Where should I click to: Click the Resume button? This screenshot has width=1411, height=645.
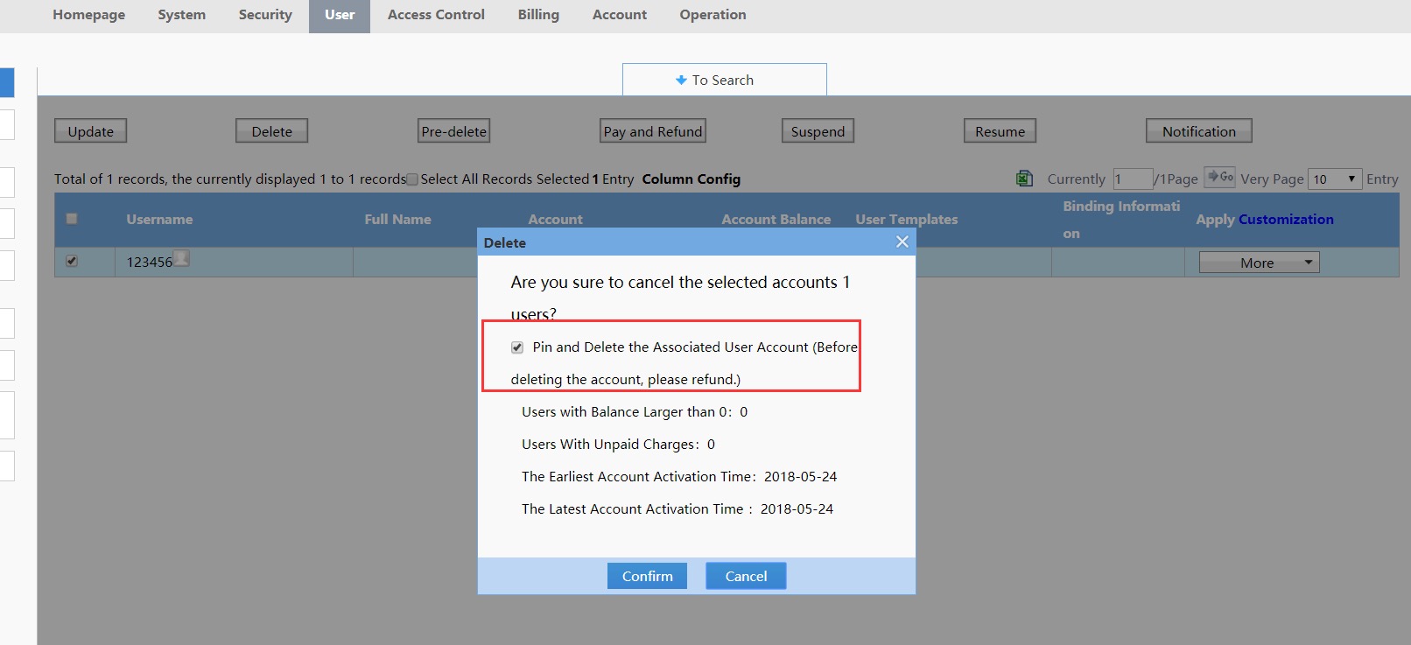tap(1000, 131)
